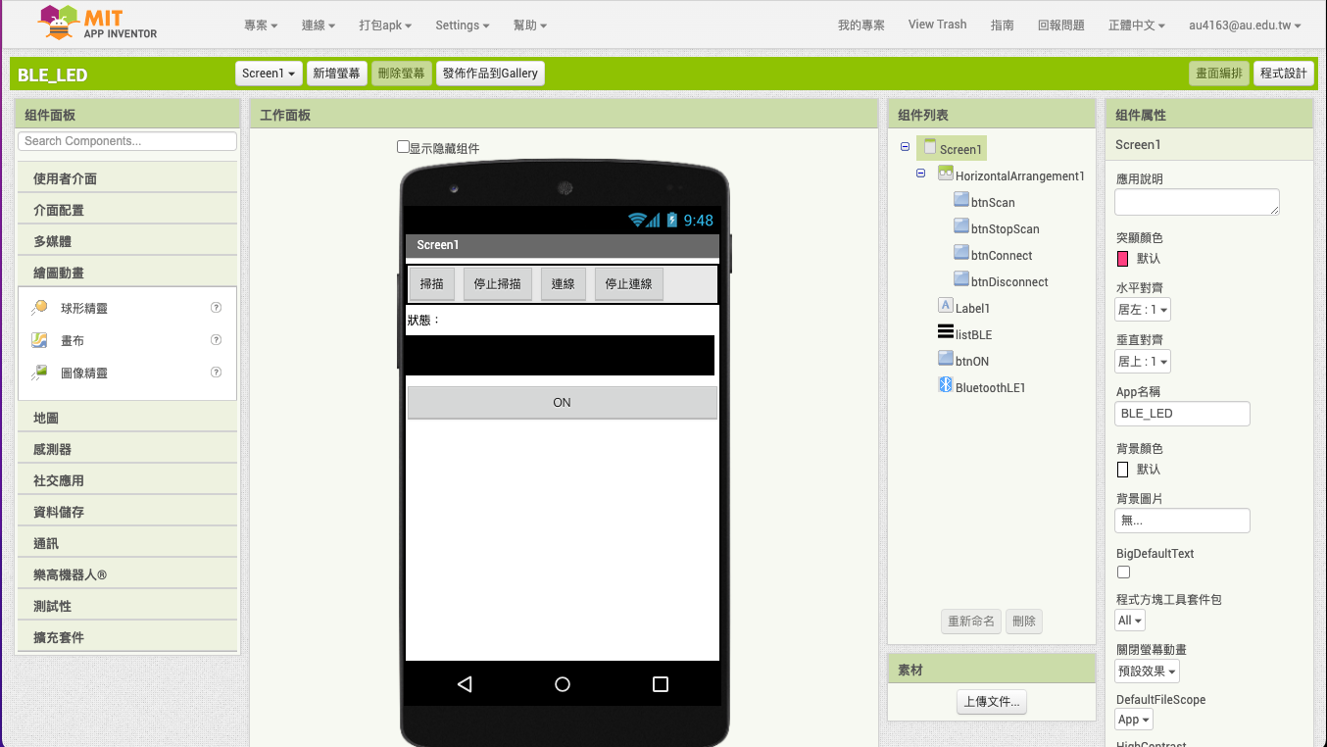
Task: Click the MIT App Inventor logo
Action: click(x=97, y=24)
